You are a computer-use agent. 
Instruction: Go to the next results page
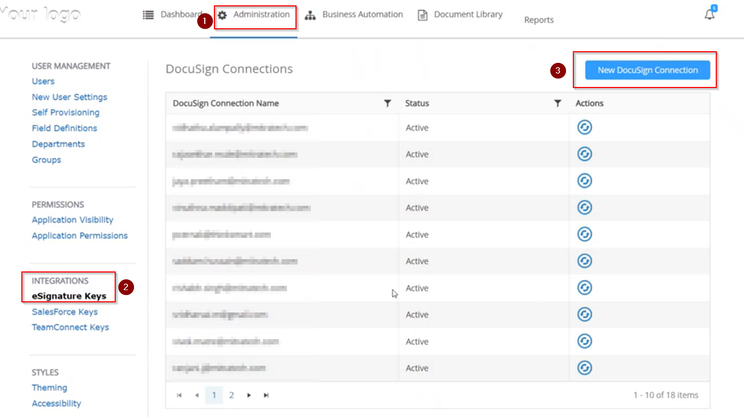pos(249,395)
